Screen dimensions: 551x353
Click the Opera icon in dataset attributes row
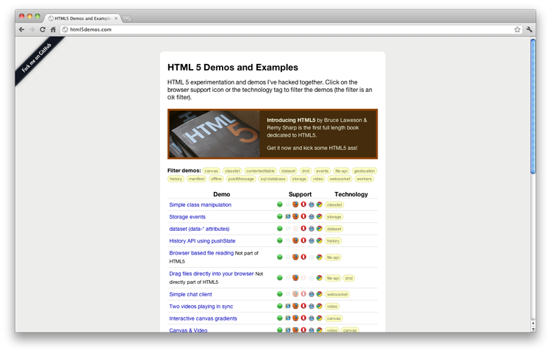tap(303, 229)
